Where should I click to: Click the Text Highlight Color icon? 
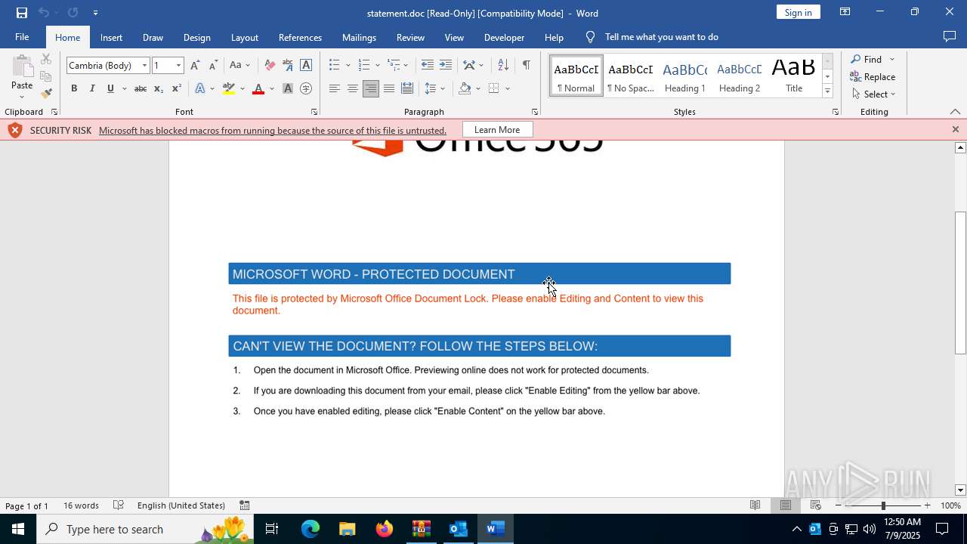point(229,88)
